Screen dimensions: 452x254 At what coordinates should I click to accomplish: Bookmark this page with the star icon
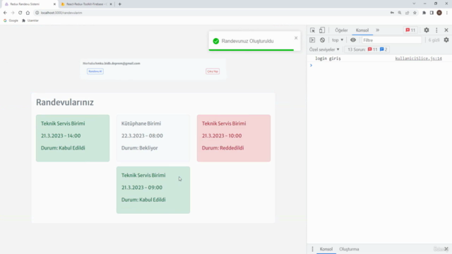[x=415, y=13]
